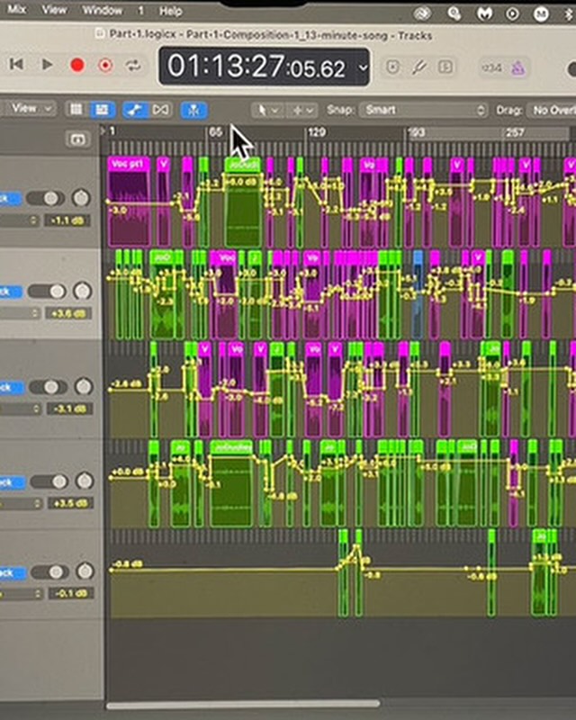Click the ruler at bar 257
The image size is (576, 720).
tap(515, 133)
